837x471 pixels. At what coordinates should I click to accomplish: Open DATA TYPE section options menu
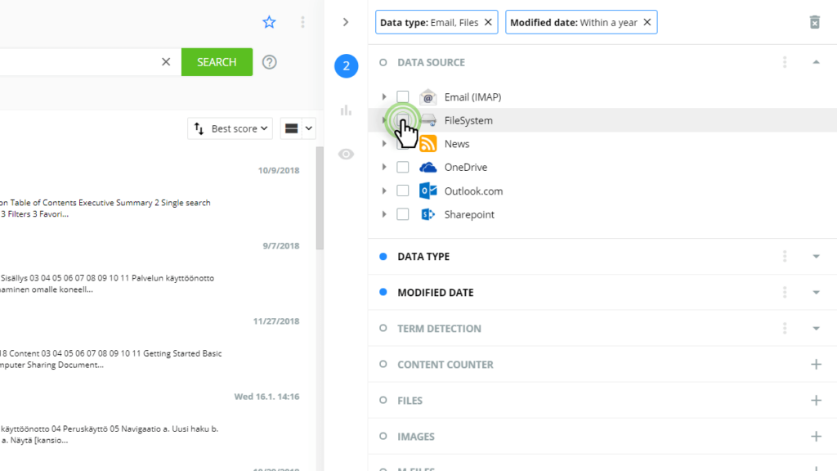(x=785, y=257)
